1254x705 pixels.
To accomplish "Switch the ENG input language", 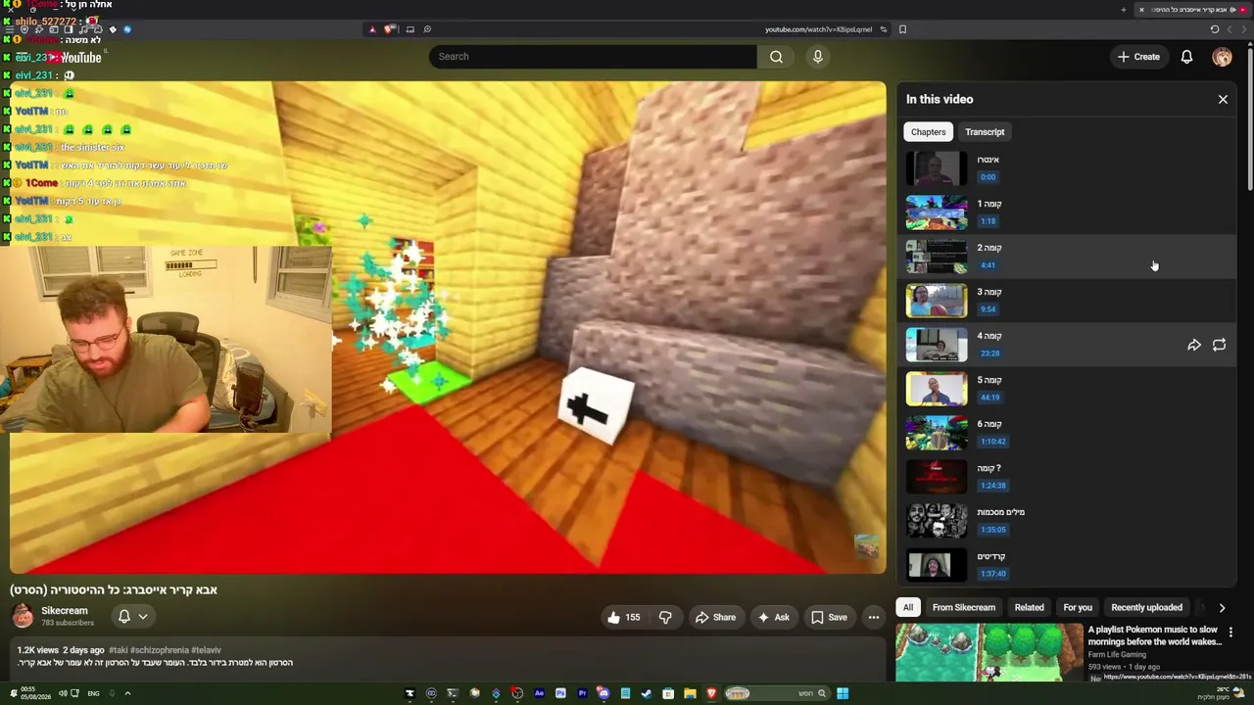I will (x=93, y=693).
